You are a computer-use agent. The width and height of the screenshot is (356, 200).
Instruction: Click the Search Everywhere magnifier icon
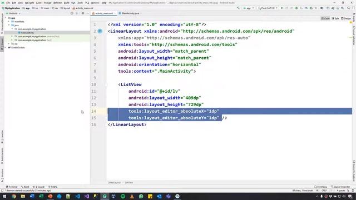[x=349, y=8]
